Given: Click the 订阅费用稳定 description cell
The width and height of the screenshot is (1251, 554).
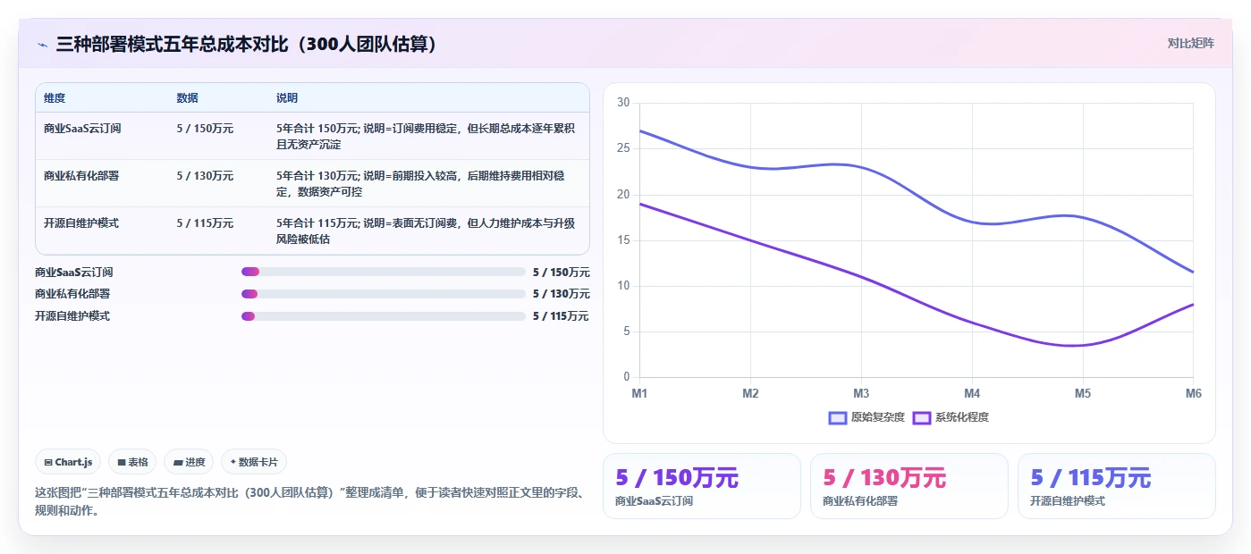Looking at the screenshot, I should (x=427, y=137).
